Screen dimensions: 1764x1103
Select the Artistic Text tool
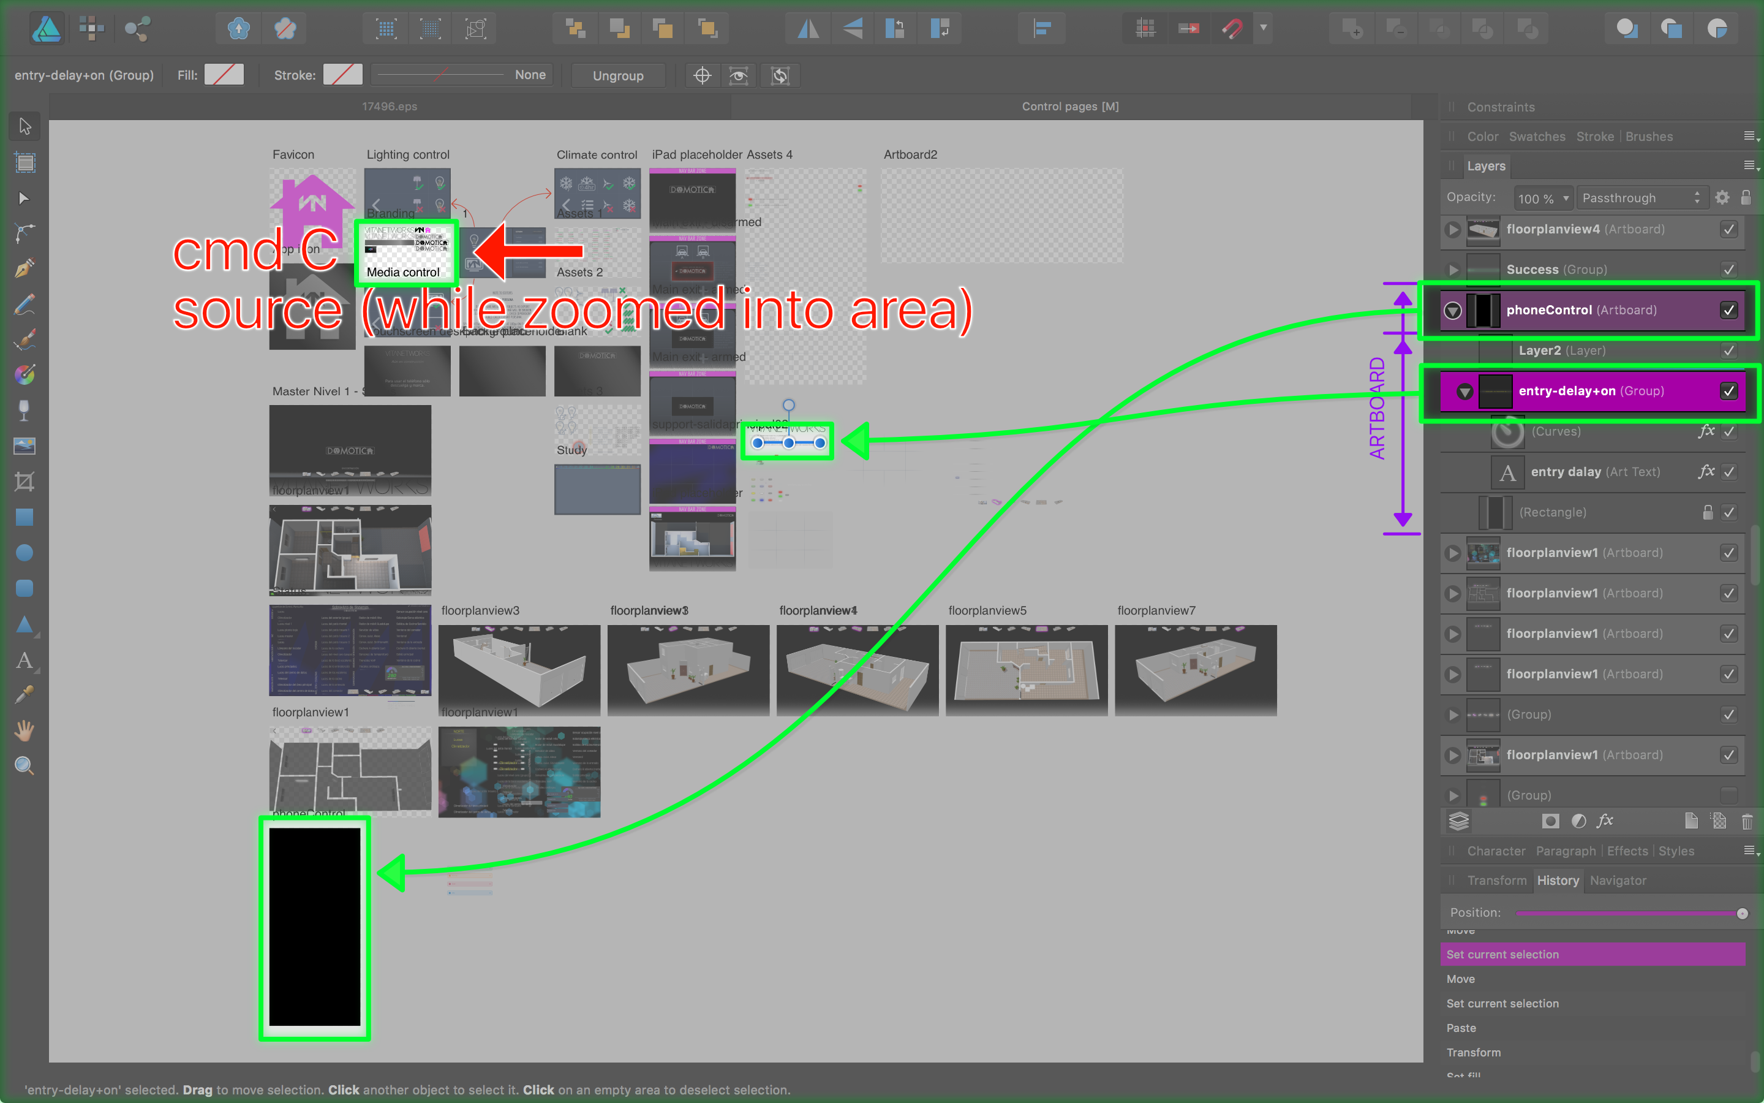click(x=24, y=660)
